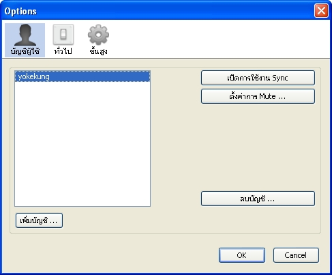The height and width of the screenshot is (275, 332).
Task: Confirm the dialog with OK
Action: click(x=242, y=255)
